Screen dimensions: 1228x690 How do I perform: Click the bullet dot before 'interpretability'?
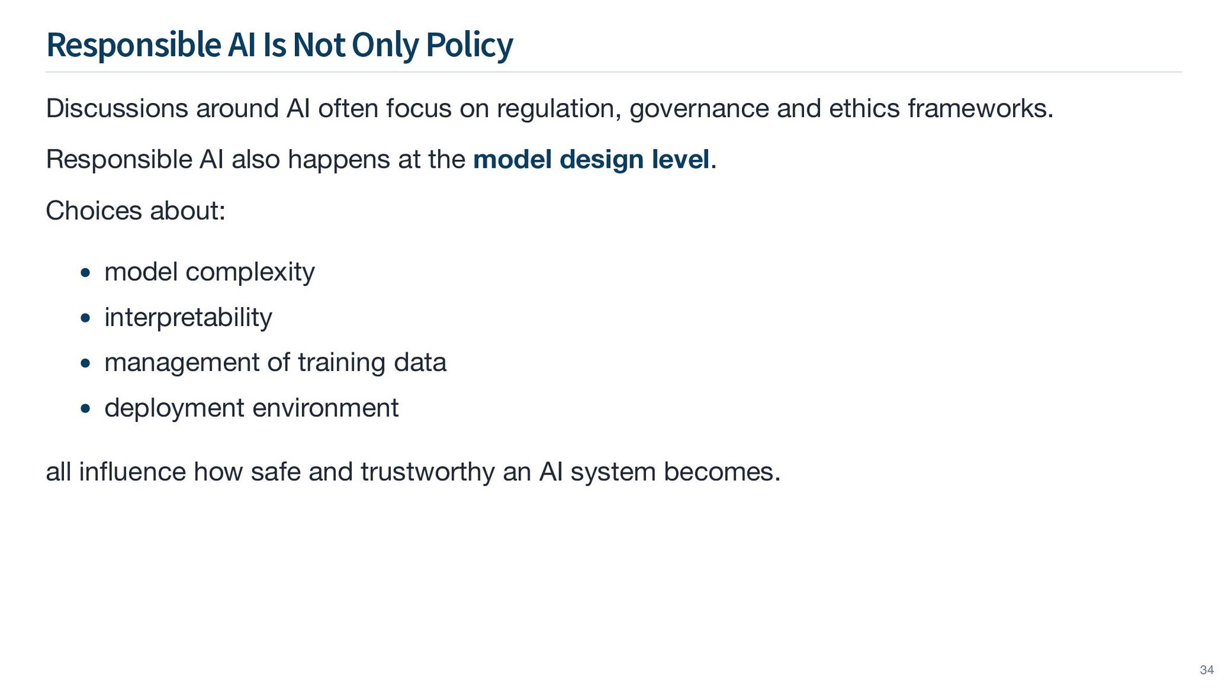[86, 318]
